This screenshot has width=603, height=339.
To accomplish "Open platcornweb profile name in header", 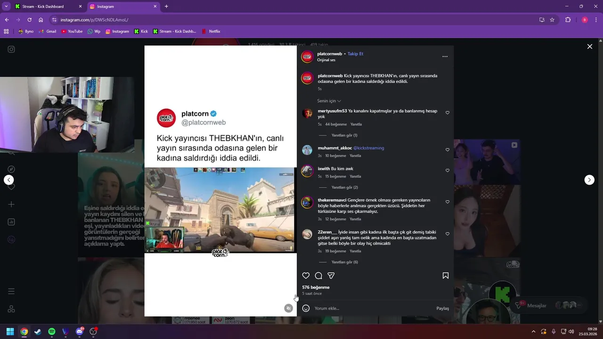I will point(330,54).
